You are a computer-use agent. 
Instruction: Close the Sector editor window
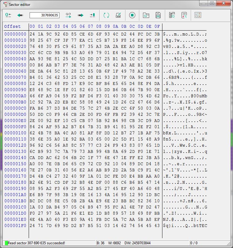tap(223, 3)
